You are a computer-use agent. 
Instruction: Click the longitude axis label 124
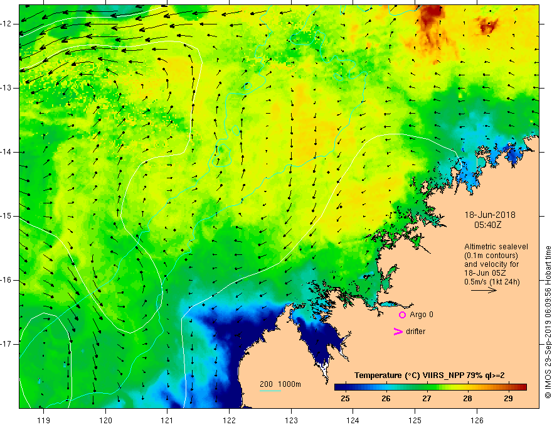click(x=353, y=420)
